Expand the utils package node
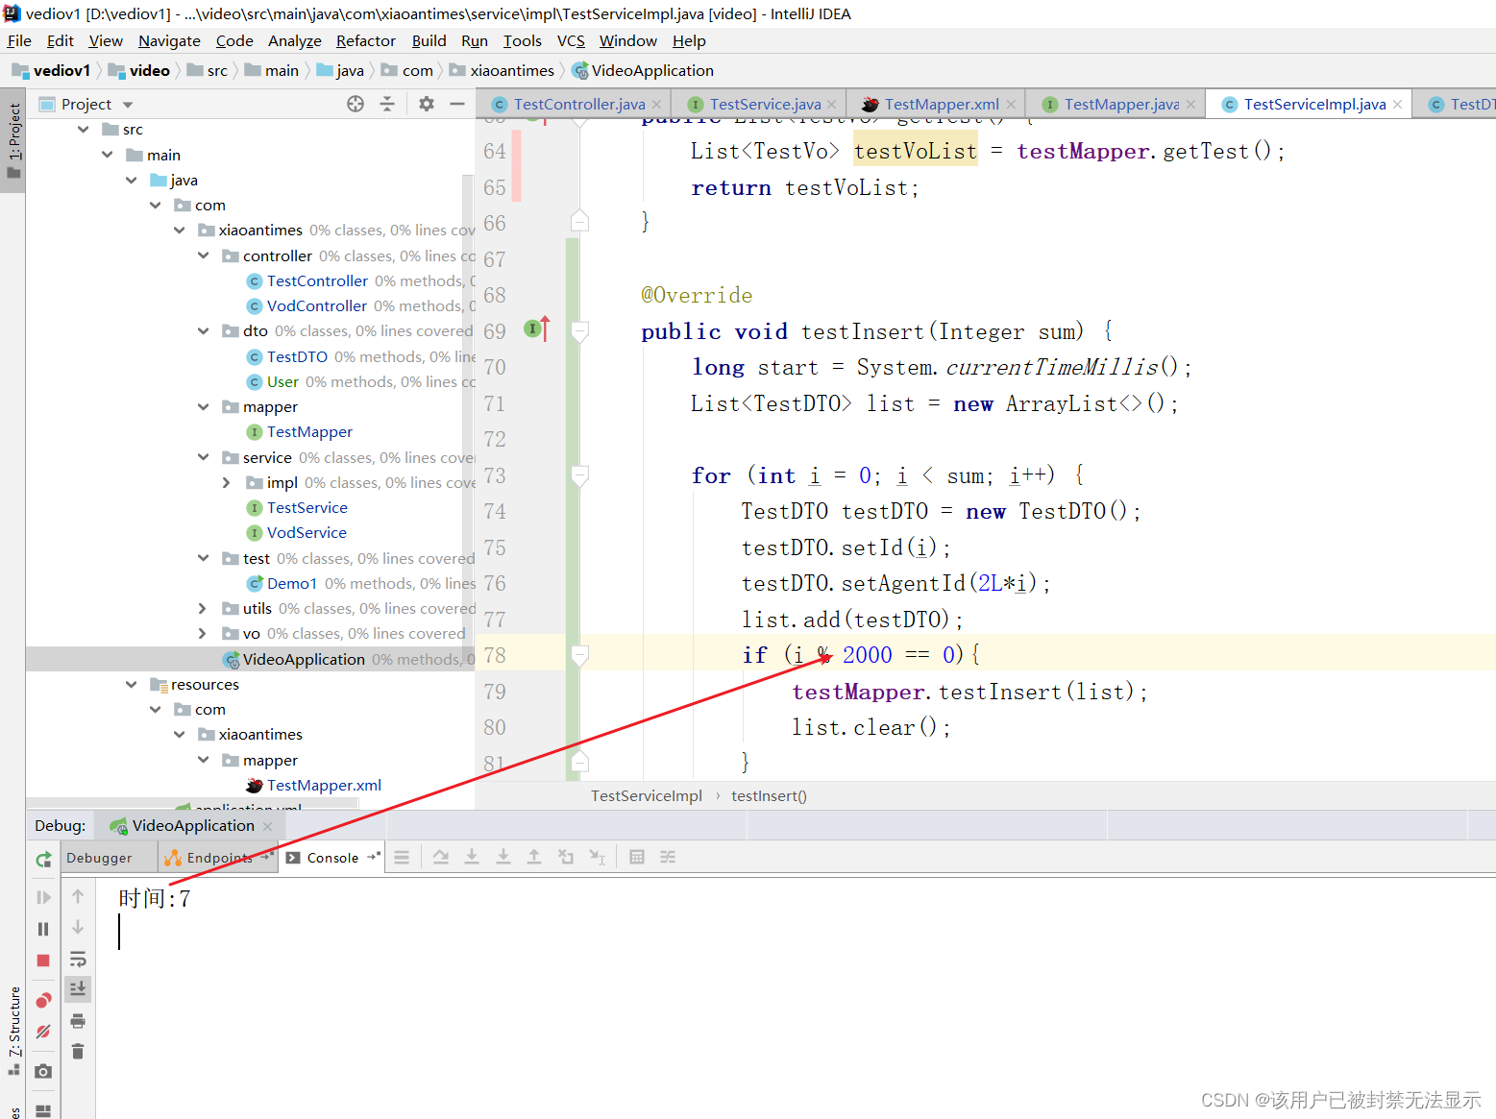Screen dimensions: 1496x1119 pos(203,609)
